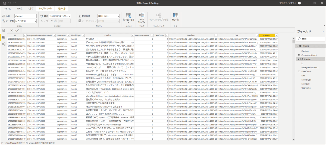Viewport: 326px width, 145px height.
Task: Click the Data Groups (データ グループ) icon
Action: pos(142,17)
